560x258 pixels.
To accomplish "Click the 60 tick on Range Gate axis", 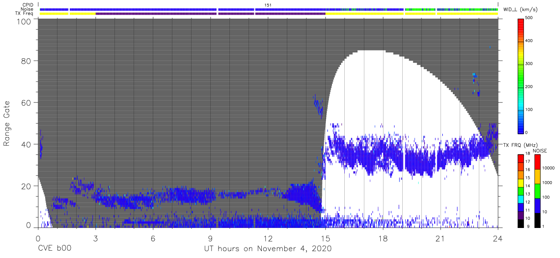I will click(x=26, y=103).
